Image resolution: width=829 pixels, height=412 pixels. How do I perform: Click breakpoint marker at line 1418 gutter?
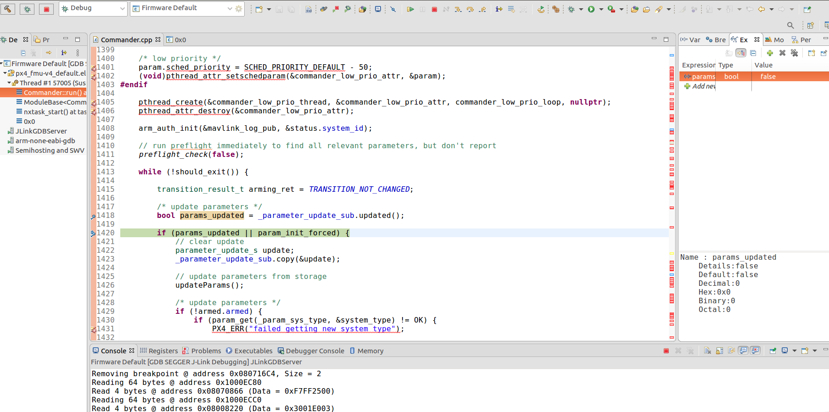click(93, 216)
